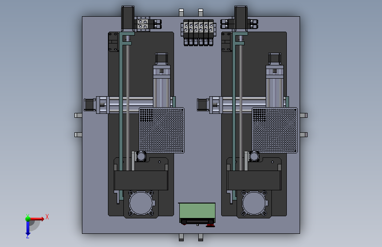Select the solenoid valve manifold at top center

(198, 33)
